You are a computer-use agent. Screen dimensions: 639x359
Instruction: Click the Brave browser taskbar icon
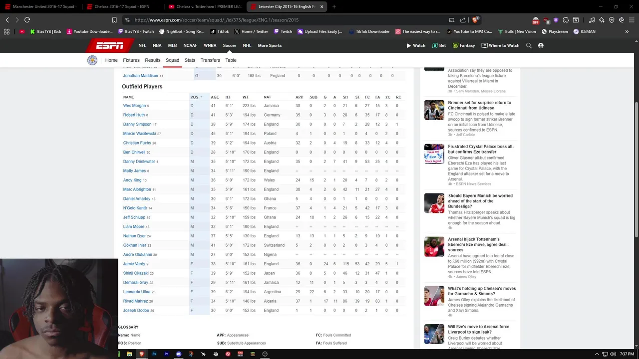click(142, 354)
